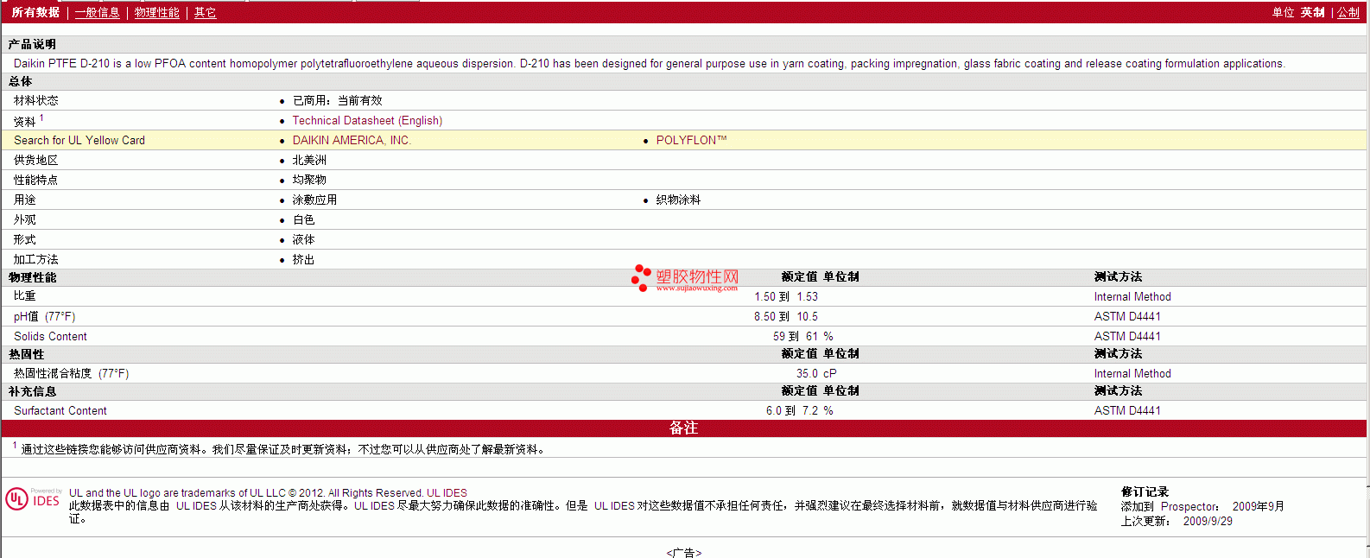Viewport: 1370px width, 558px height.
Task: Click the supplier-links footnote under 备注
Action: tap(281, 448)
